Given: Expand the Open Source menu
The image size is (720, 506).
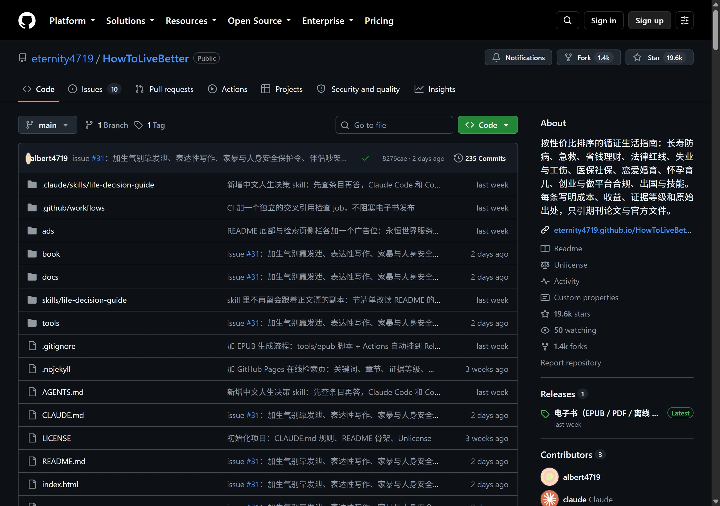Looking at the screenshot, I should (x=259, y=21).
